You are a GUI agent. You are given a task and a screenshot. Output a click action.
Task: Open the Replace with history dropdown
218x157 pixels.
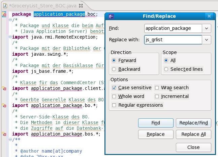[x=206, y=40]
